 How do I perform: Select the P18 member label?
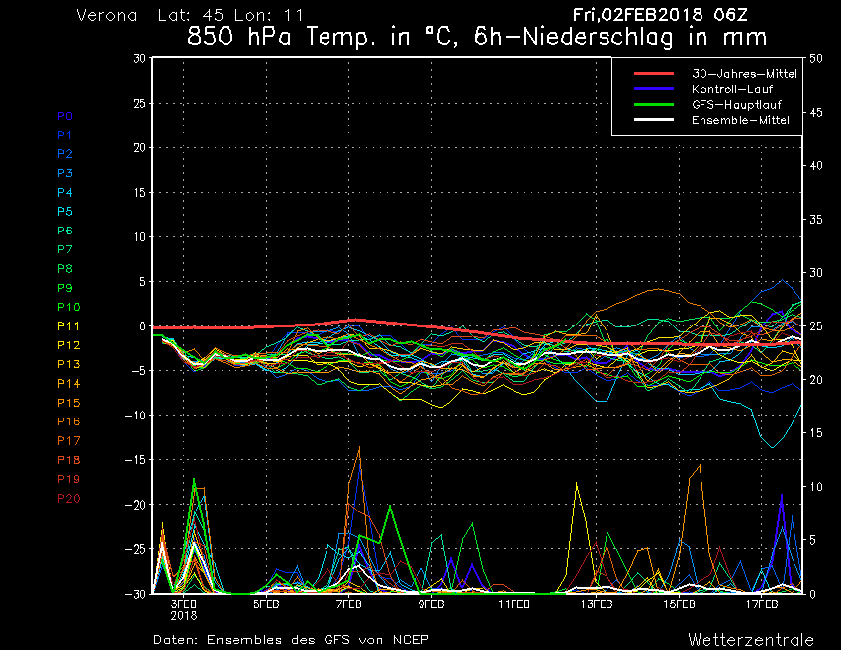point(68,460)
